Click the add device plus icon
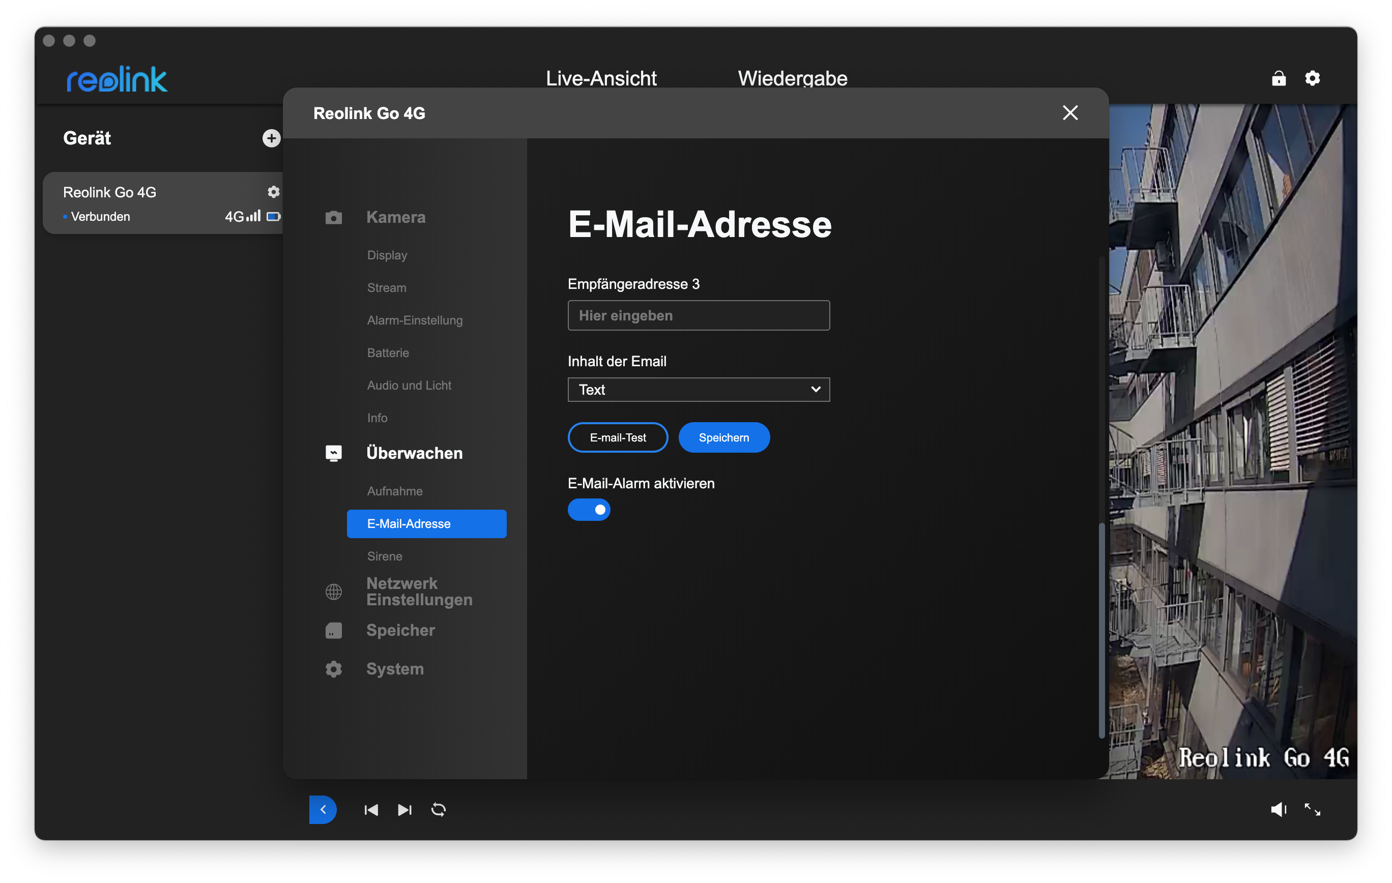This screenshot has width=1392, height=883. [x=271, y=138]
